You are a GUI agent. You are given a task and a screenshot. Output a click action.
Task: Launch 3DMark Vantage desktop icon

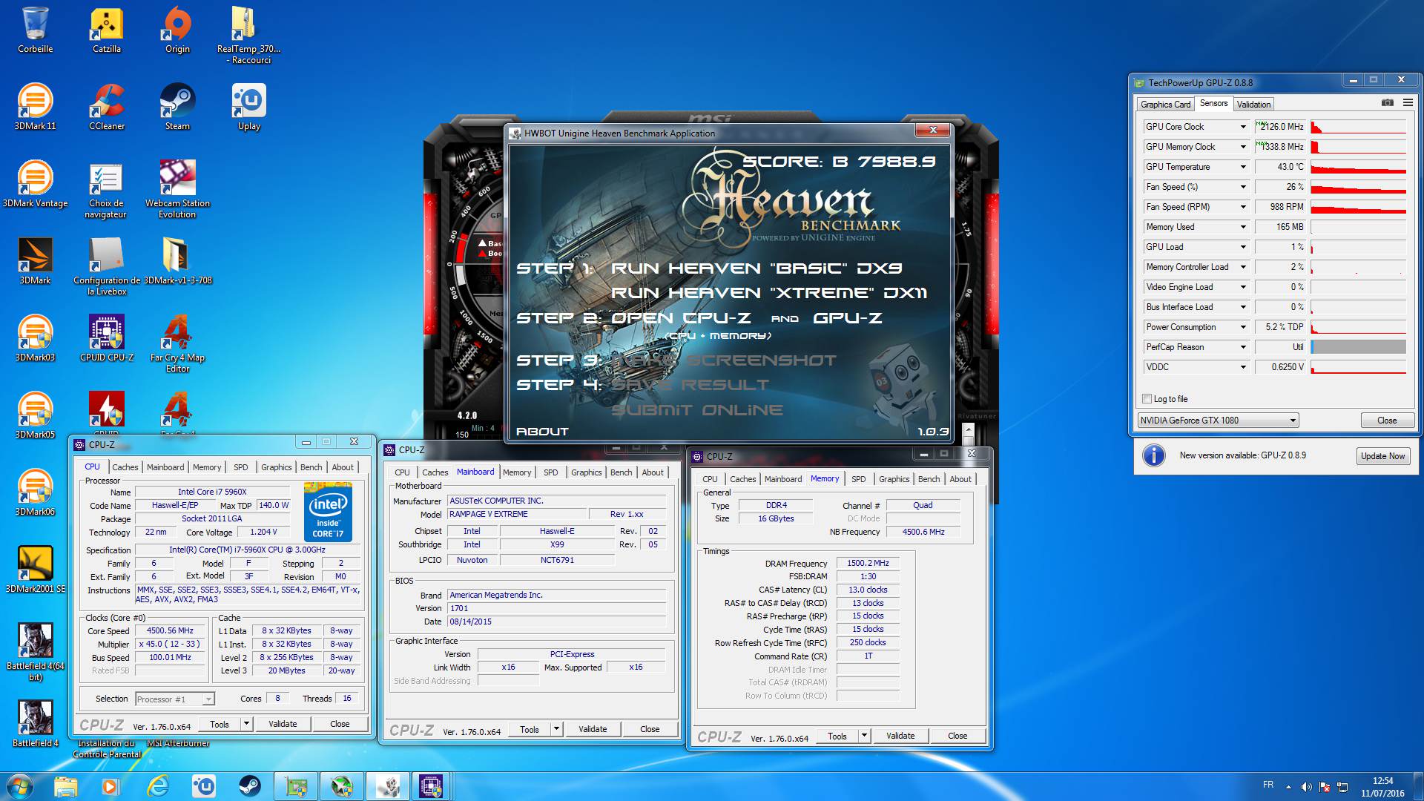[x=35, y=185]
